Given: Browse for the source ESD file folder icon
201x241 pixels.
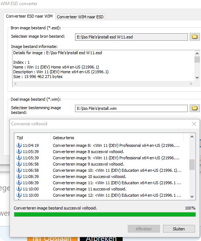Looking at the screenshot, I should (194, 37).
